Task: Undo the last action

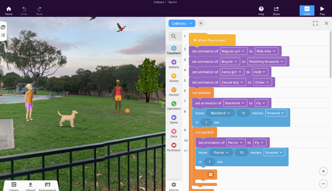Action: tap(24, 11)
